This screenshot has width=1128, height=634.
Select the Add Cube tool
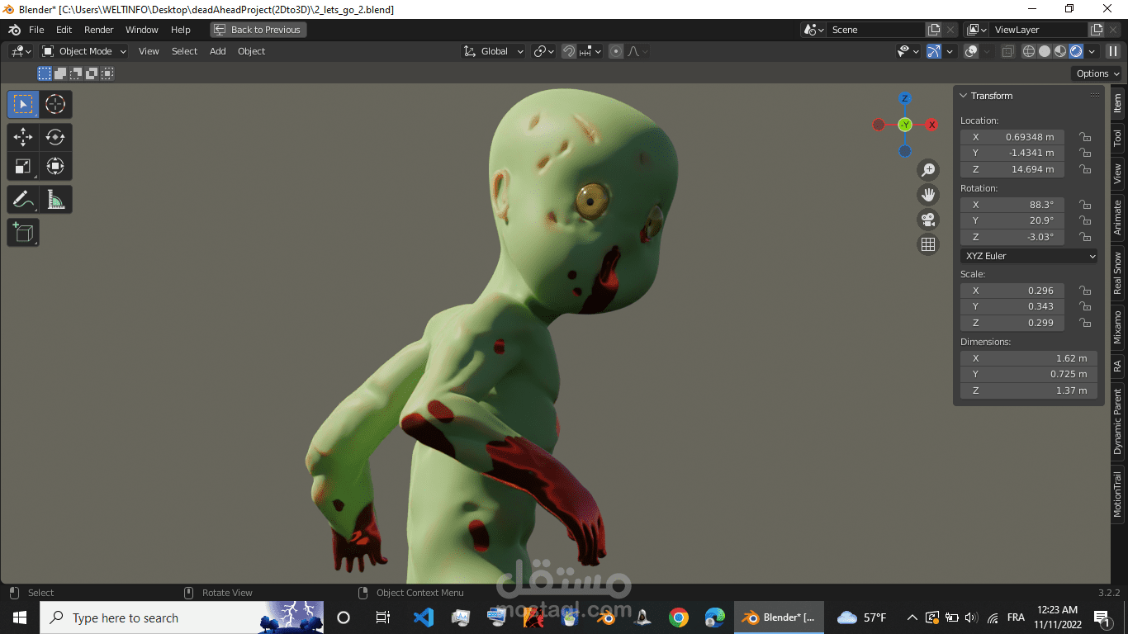tap(23, 233)
